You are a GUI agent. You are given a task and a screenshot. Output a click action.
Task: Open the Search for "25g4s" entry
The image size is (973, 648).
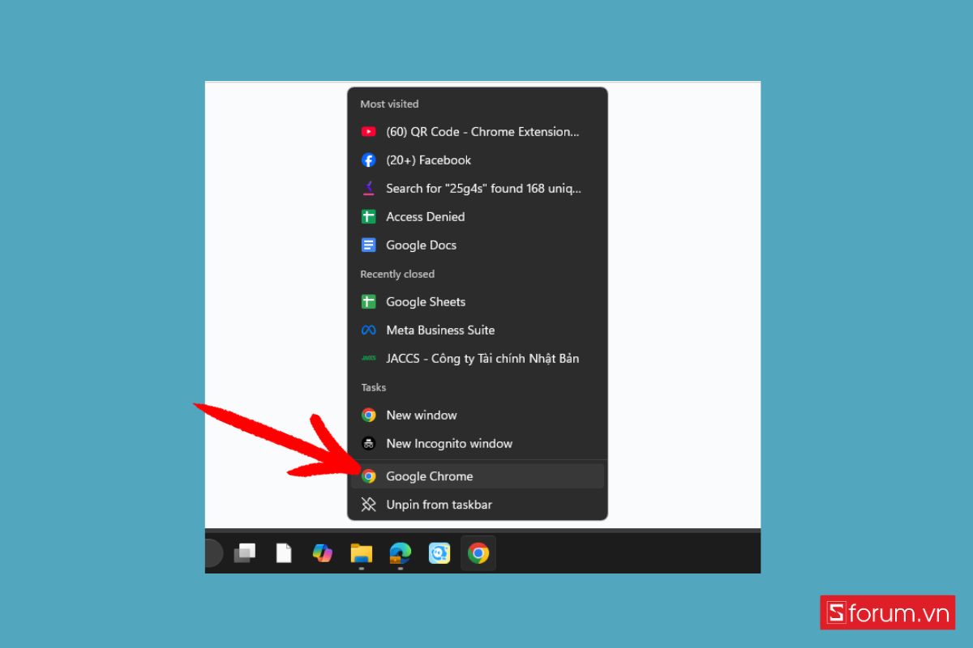477,188
